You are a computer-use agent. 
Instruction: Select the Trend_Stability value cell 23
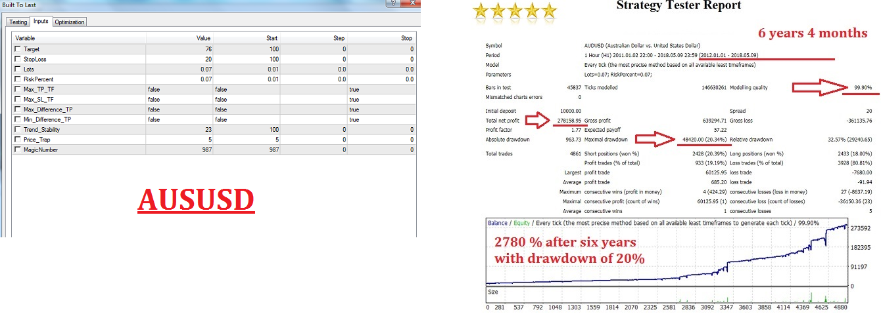coord(179,130)
